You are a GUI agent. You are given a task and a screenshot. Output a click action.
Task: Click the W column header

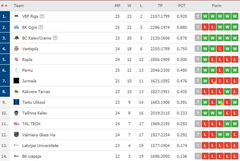click(129, 6)
